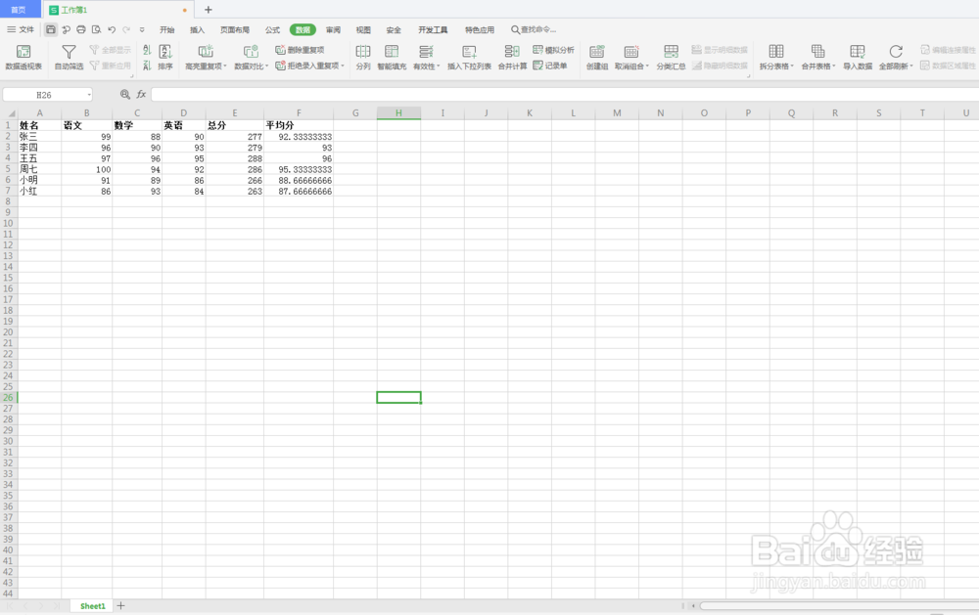Select the 平均分 header cell
The height and width of the screenshot is (615, 979).
[299, 125]
